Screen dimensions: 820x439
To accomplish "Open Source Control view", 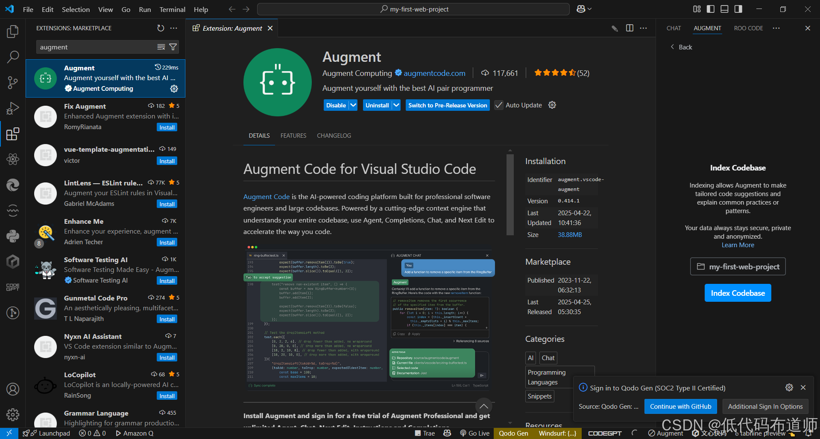I will (13, 83).
